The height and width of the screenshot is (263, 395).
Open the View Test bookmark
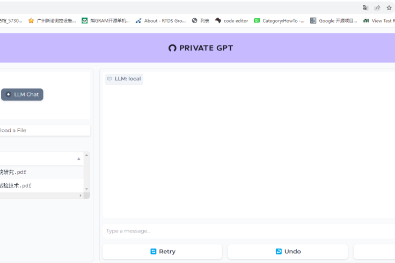click(x=379, y=21)
